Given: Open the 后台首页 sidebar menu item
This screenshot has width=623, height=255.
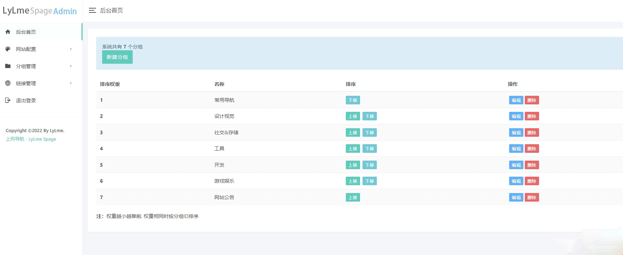Looking at the screenshot, I should 41,32.
